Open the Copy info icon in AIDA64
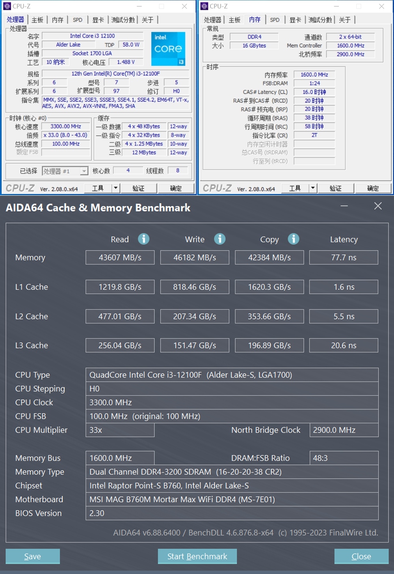 click(293, 239)
